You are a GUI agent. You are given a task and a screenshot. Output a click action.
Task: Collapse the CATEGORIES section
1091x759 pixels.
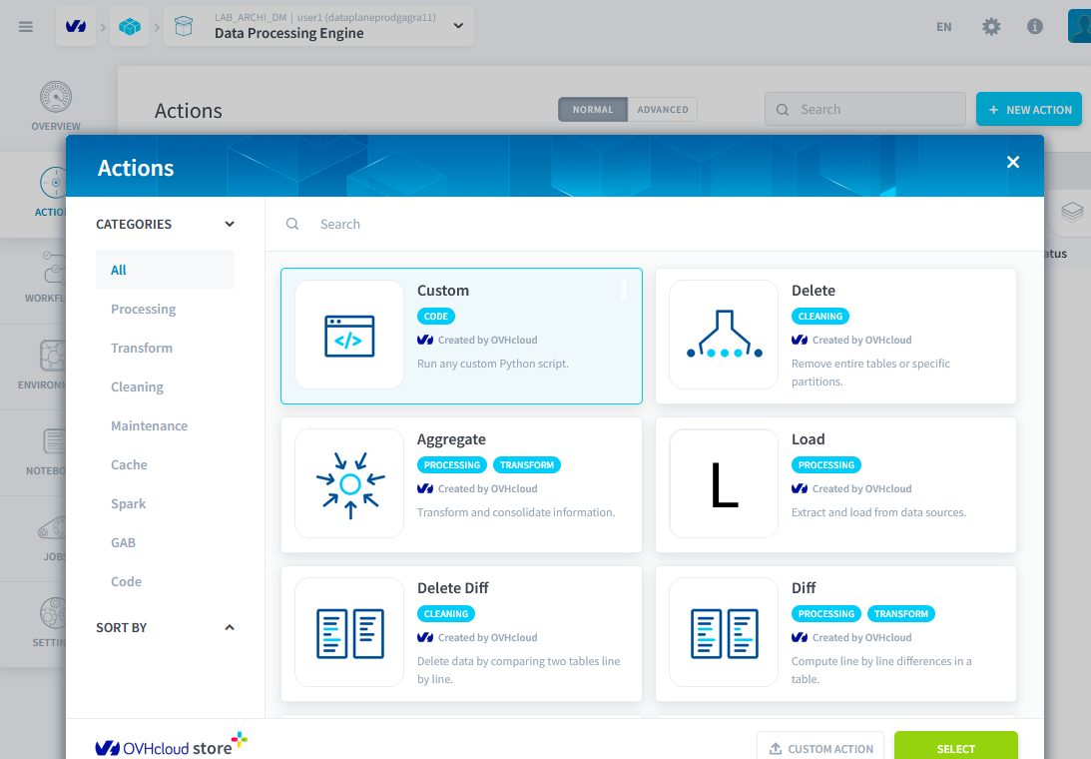coord(230,225)
